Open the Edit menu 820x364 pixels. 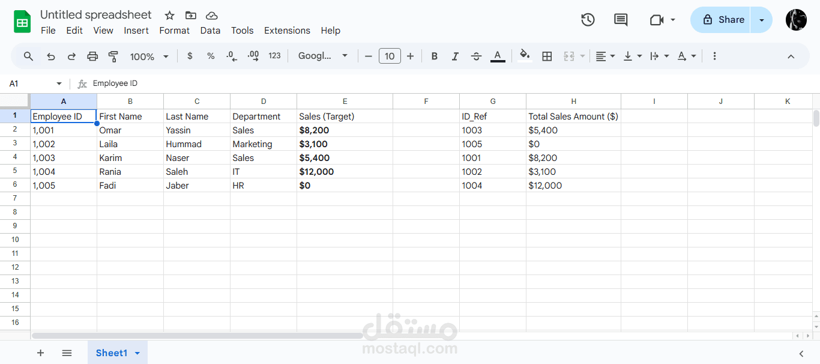74,30
